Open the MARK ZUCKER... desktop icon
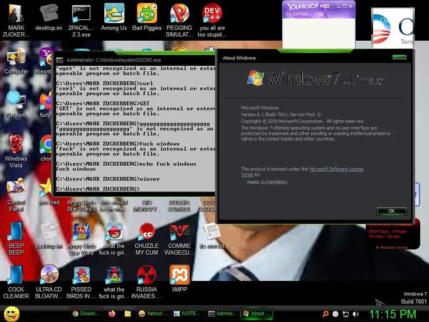 [16, 20]
